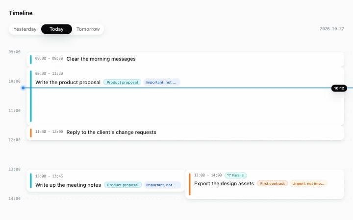This screenshot has width=353, height=220.
Task: Click the 09:30 - 11:30 time range
Action: [x=49, y=73]
